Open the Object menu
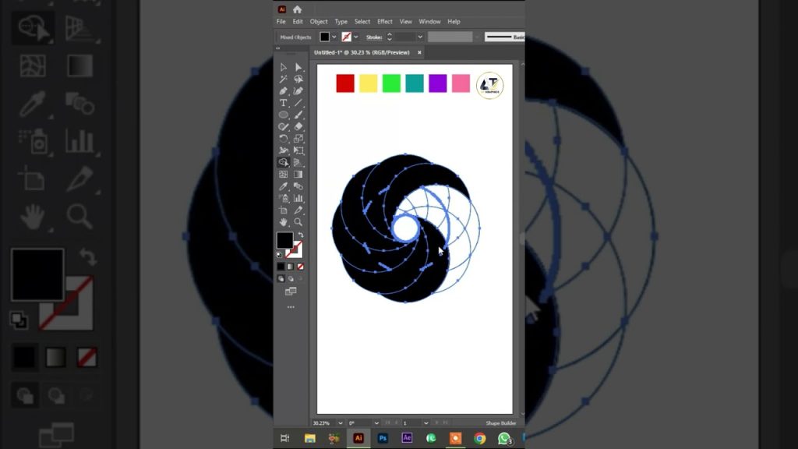 click(318, 21)
